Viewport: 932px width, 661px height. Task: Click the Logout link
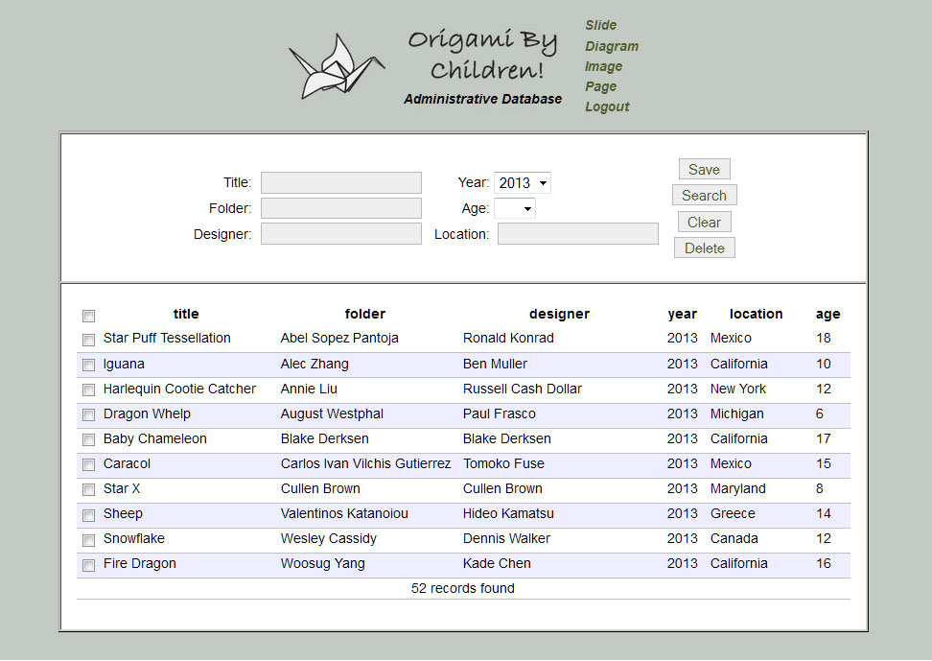tap(607, 106)
